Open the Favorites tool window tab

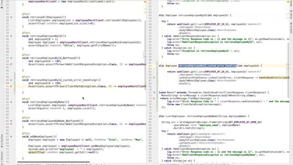point(2,140)
